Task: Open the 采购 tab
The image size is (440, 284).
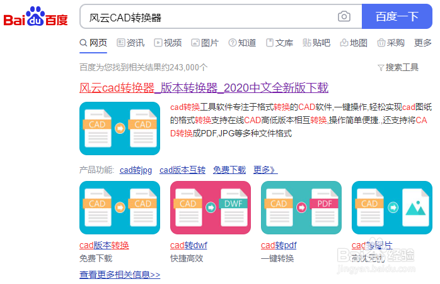Action: [x=391, y=43]
